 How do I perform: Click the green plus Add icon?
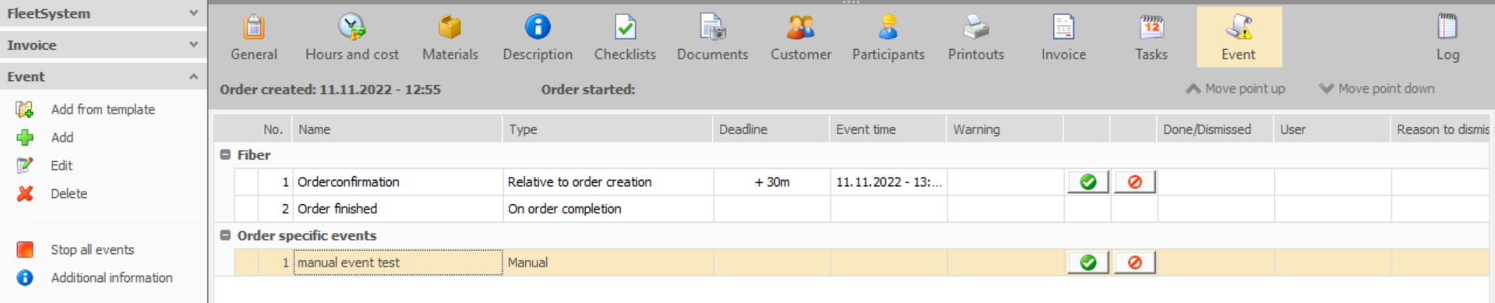click(x=25, y=138)
